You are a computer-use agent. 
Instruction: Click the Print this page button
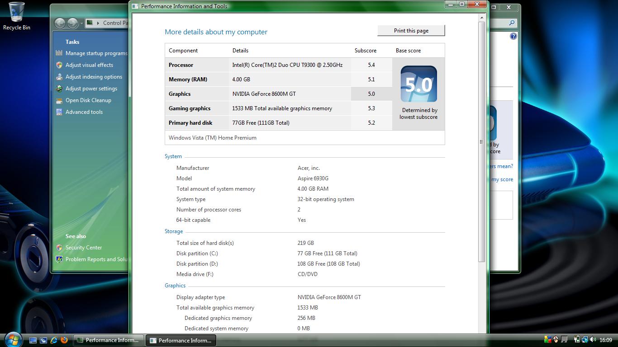pos(411,31)
